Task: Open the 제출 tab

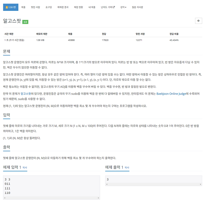Action: tap(23, 7)
